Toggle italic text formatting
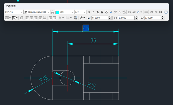 coord(93,12)
